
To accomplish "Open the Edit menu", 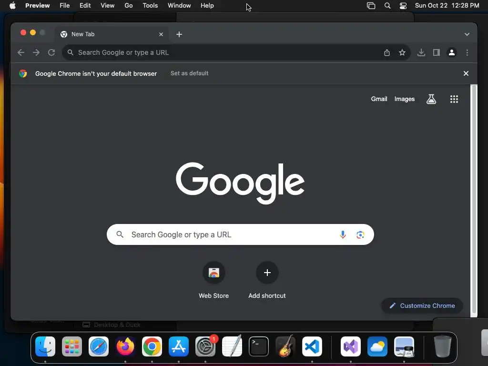I will (x=85, y=6).
